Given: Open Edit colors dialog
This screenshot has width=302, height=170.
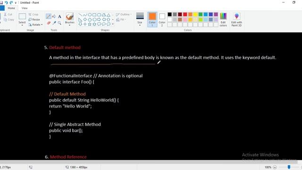Looking at the screenshot, I should click(223, 19).
